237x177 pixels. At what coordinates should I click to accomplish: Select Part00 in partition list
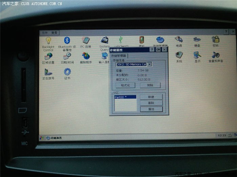tap(125, 97)
